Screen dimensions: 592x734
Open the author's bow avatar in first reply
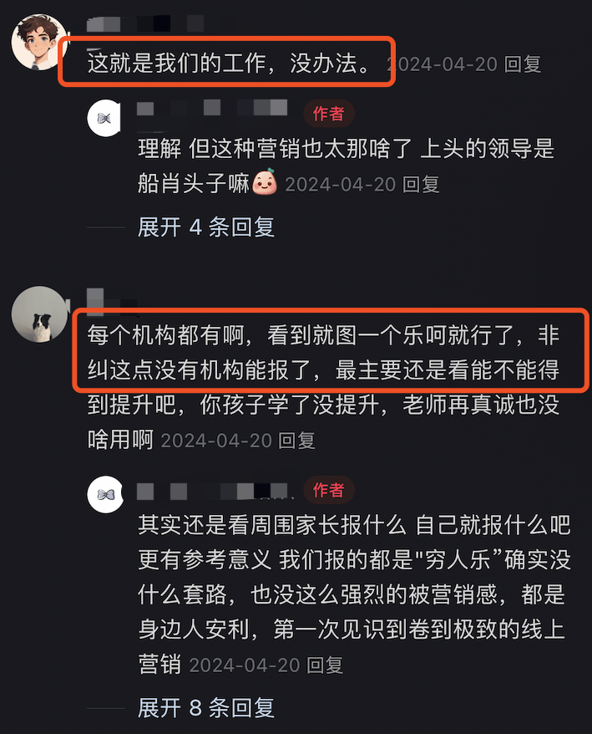105,118
